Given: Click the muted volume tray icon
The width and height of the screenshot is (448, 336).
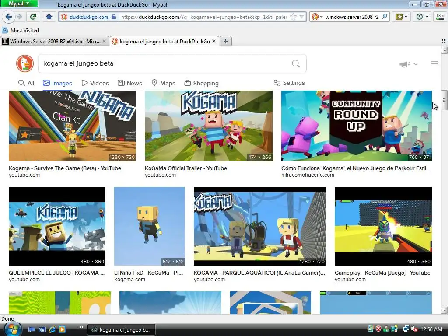Looking at the screenshot, I should [x=414, y=329].
